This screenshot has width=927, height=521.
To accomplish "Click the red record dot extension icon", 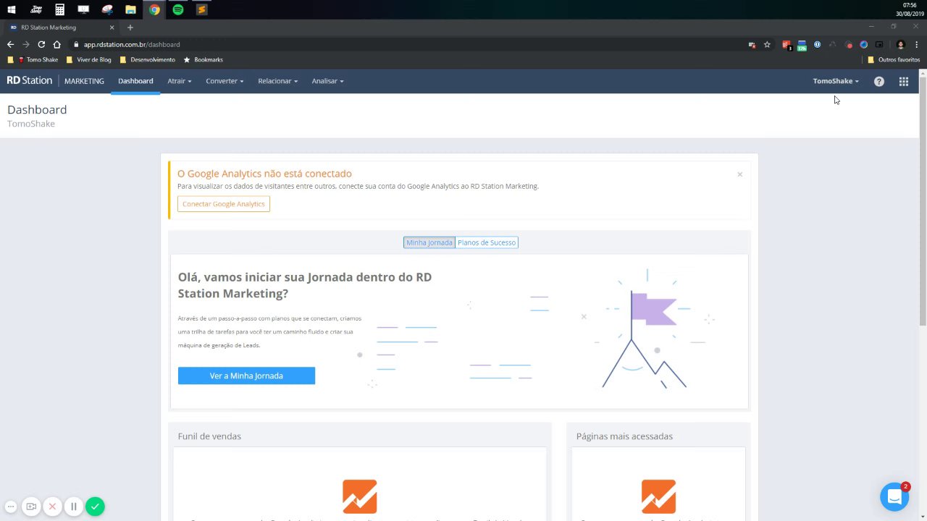I will pyautogui.click(x=849, y=45).
